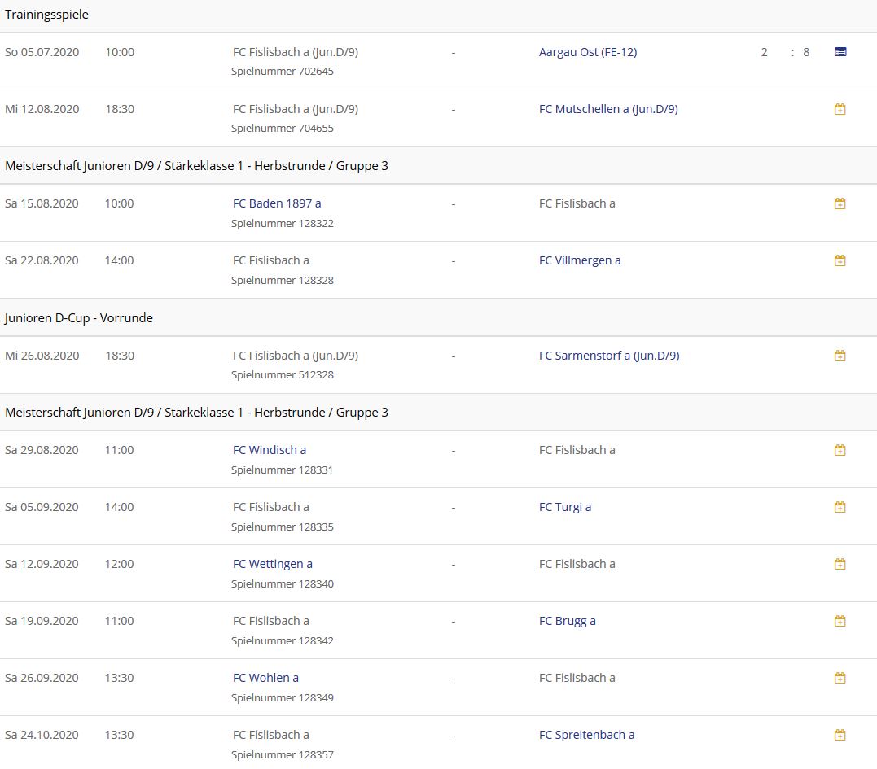877x769 pixels.
Task: Add FC Windisch match to calendar
Action: (840, 450)
